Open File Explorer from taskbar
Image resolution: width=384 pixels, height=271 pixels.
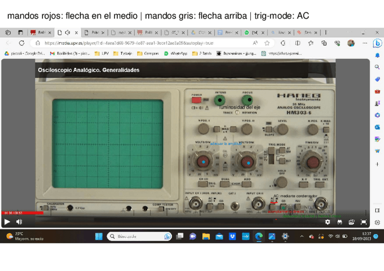pyautogui.click(x=206, y=236)
